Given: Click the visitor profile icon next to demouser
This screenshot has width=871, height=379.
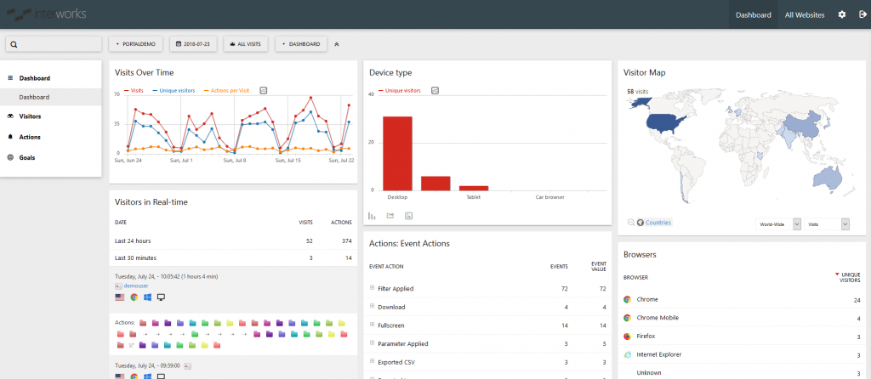Looking at the screenshot, I should (118, 286).
